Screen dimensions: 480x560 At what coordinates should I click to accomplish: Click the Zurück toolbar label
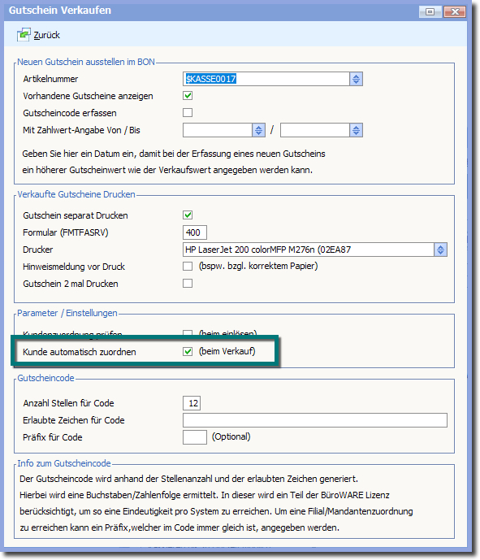pyautogui.click(x=47, y=36)
